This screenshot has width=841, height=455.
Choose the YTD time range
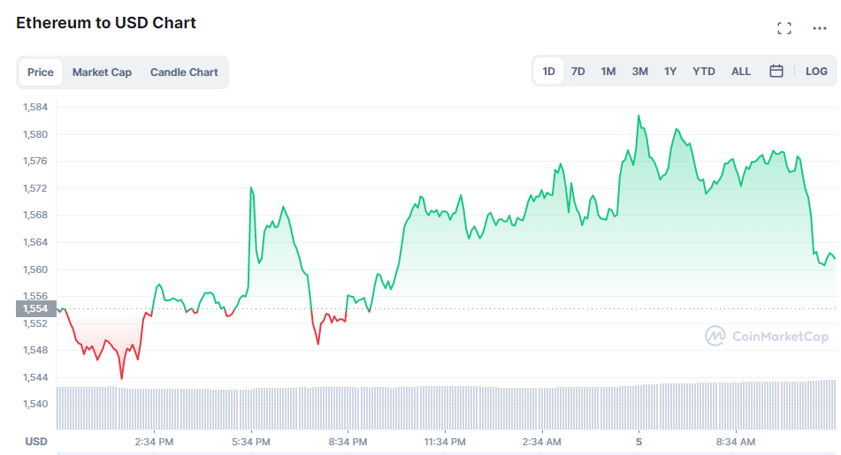[704, 72]
